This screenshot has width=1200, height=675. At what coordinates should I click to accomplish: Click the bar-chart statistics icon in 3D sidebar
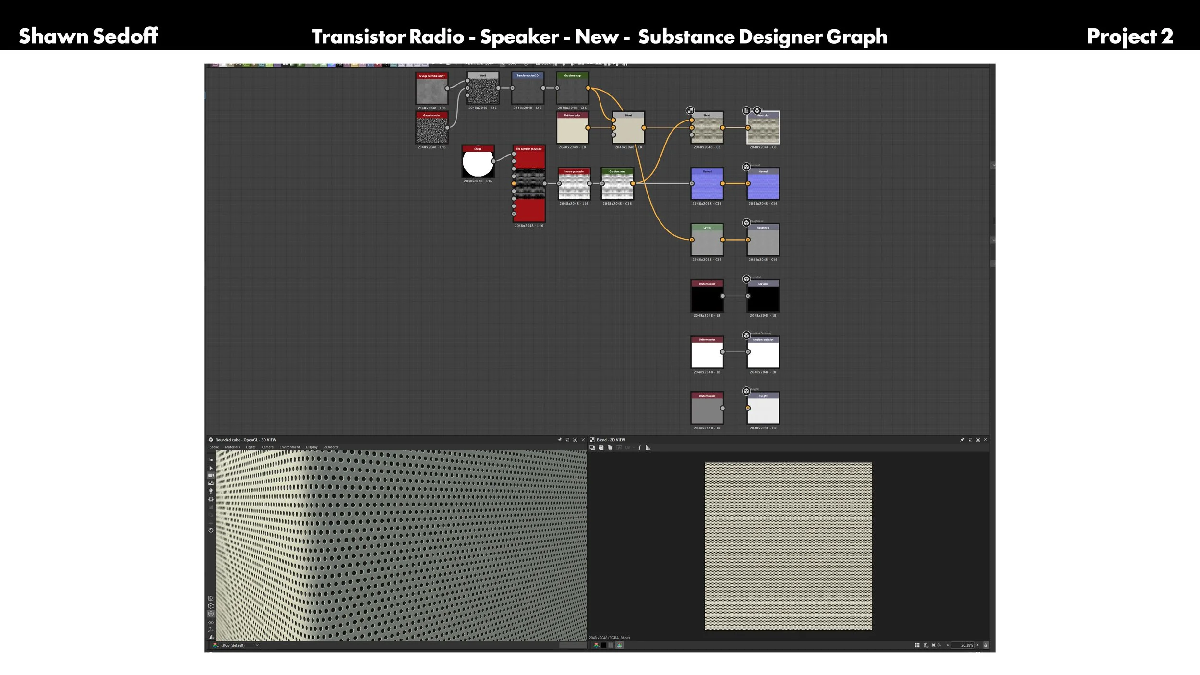[211, 638]
